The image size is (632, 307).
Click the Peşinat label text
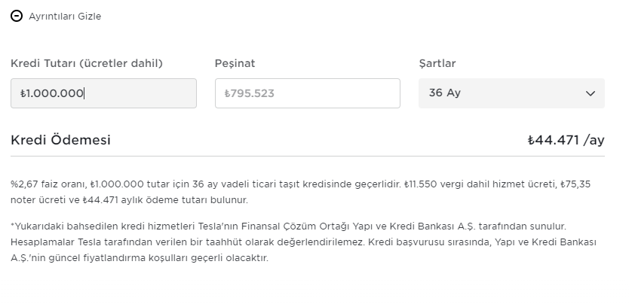235,63
